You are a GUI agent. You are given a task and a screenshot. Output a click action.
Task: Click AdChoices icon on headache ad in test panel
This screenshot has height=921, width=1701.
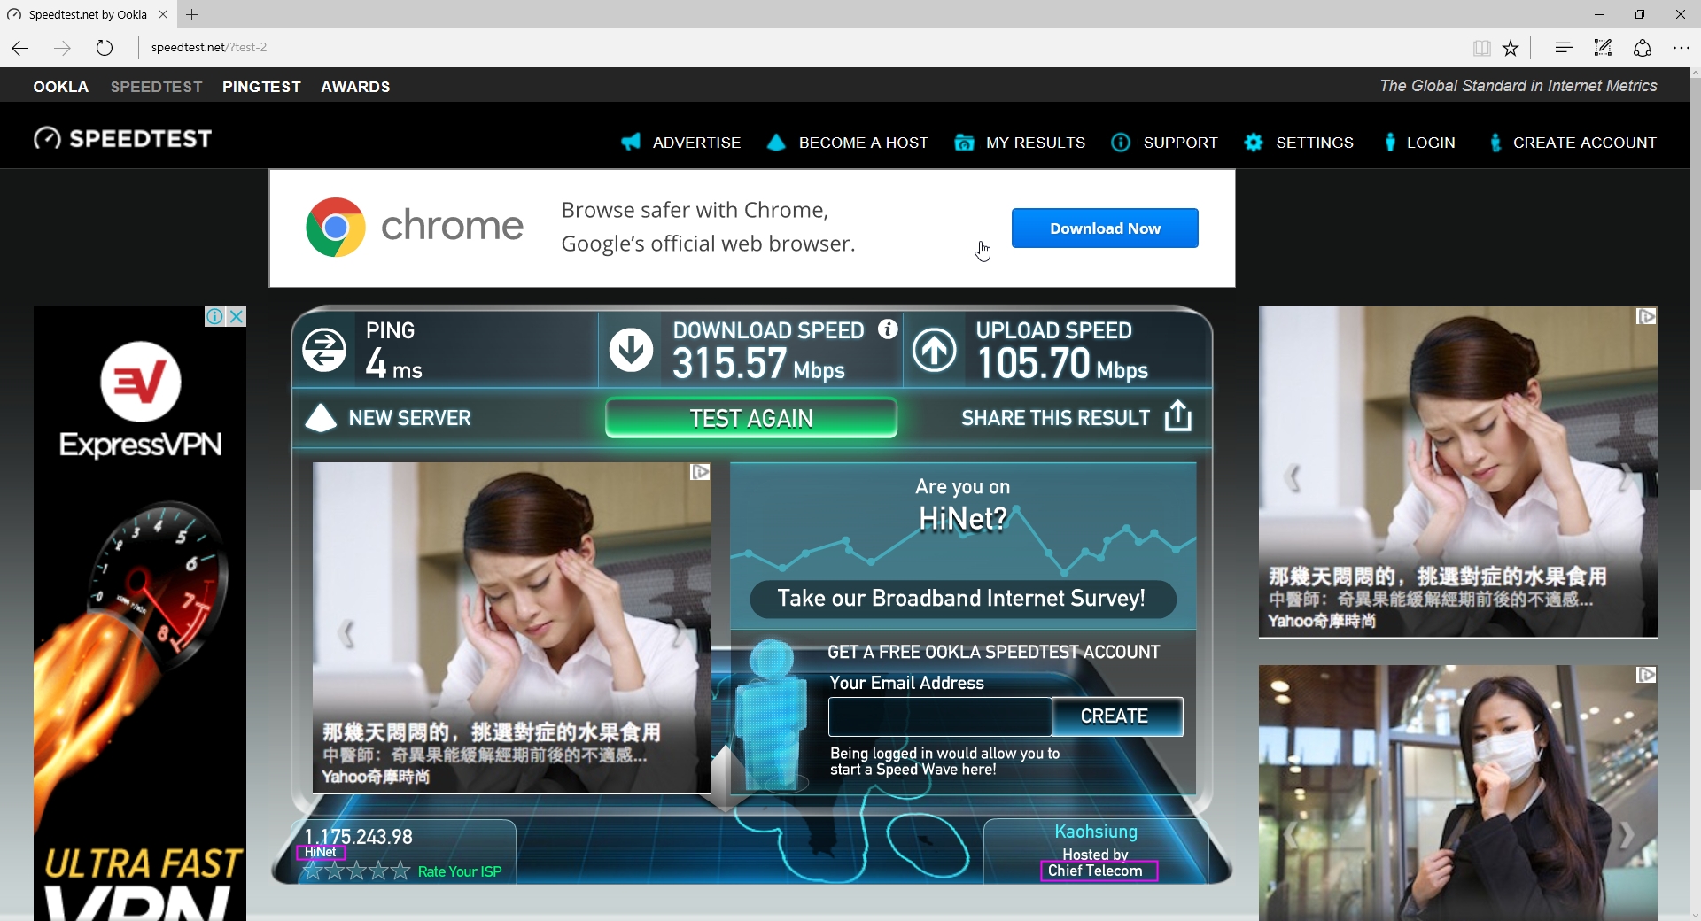click(x=700, y=472)
